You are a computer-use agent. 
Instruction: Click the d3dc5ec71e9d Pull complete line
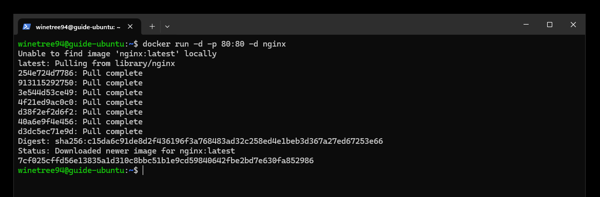[x=81, y=132]
